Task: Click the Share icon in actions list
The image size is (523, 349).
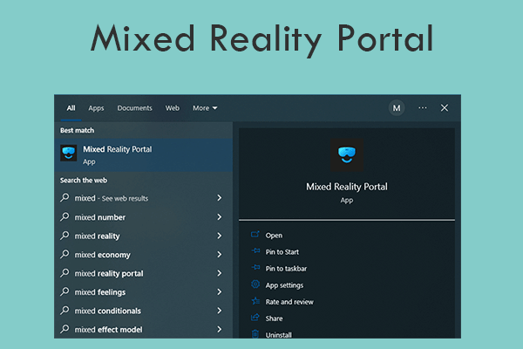Action: tap(255, 318)
